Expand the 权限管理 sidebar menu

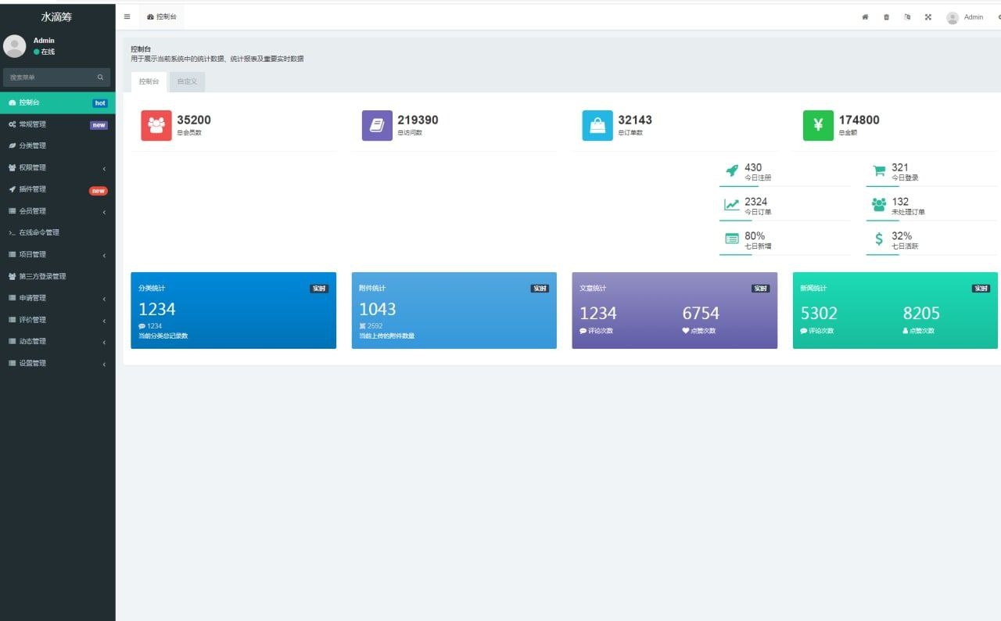[57, 167]
